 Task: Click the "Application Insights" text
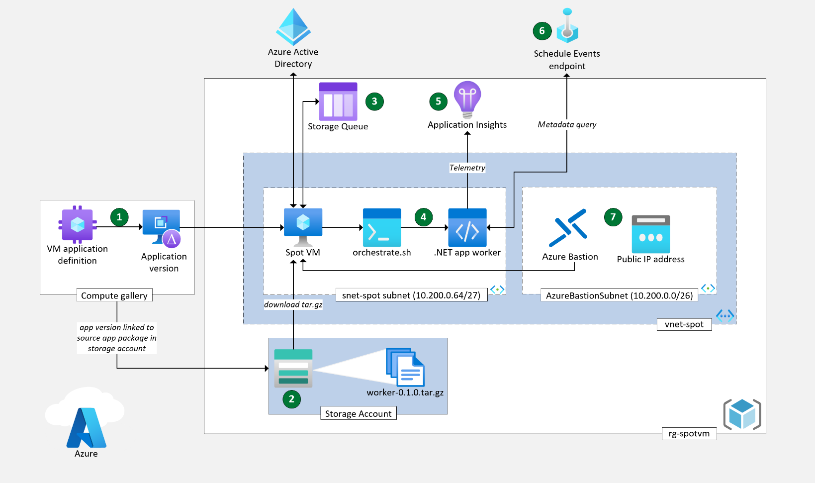467,125
